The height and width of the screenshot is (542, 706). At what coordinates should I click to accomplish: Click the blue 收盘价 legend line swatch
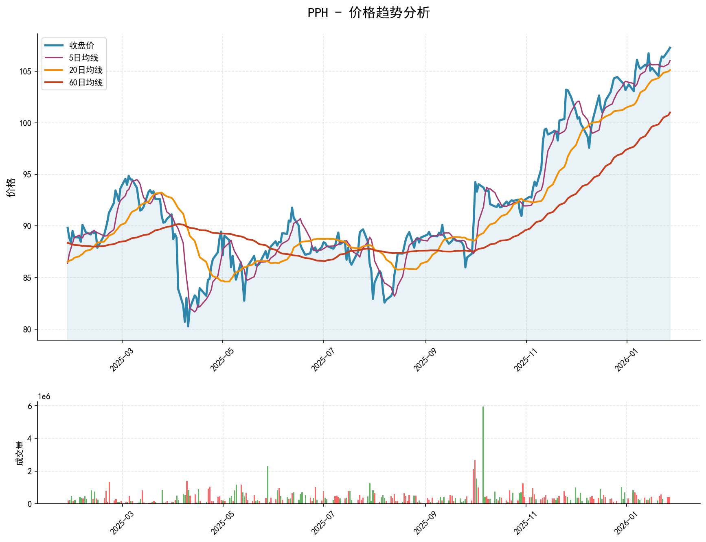point(54,46)
